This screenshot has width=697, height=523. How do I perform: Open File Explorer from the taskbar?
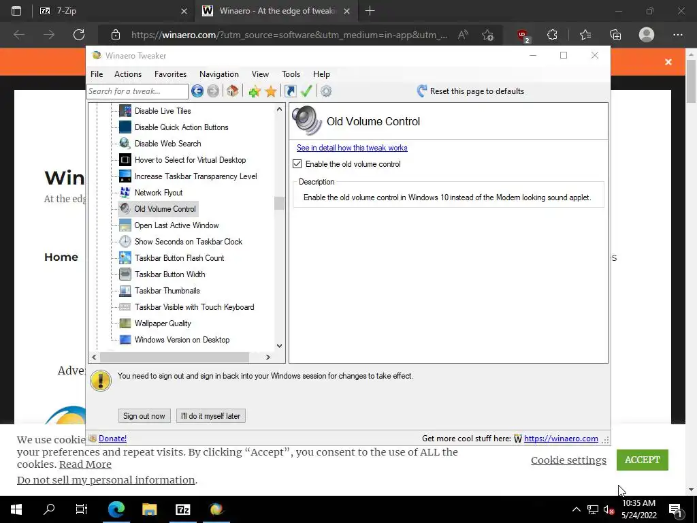[149, 509]
